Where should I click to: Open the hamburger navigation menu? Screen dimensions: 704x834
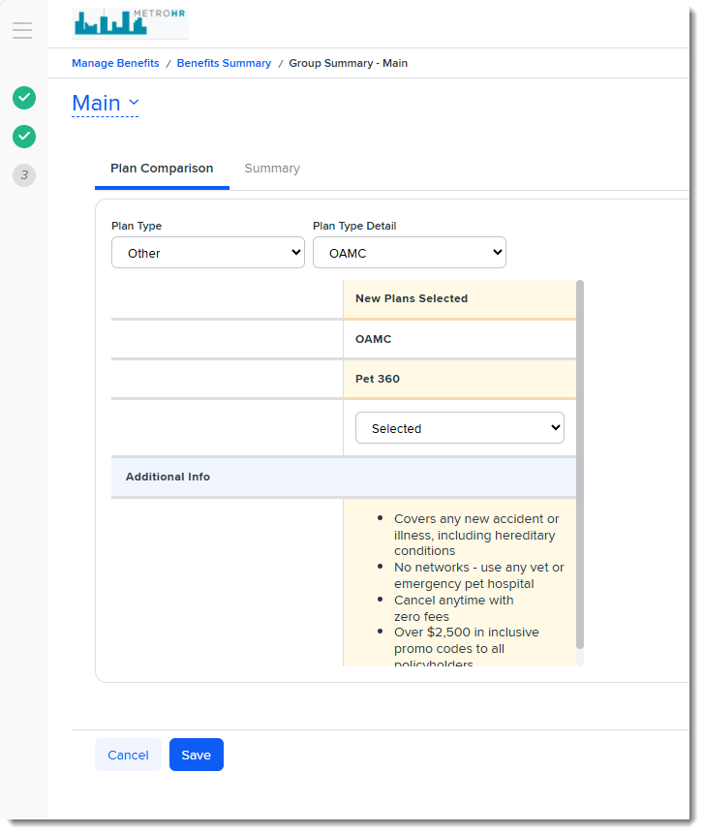(22, 30)
